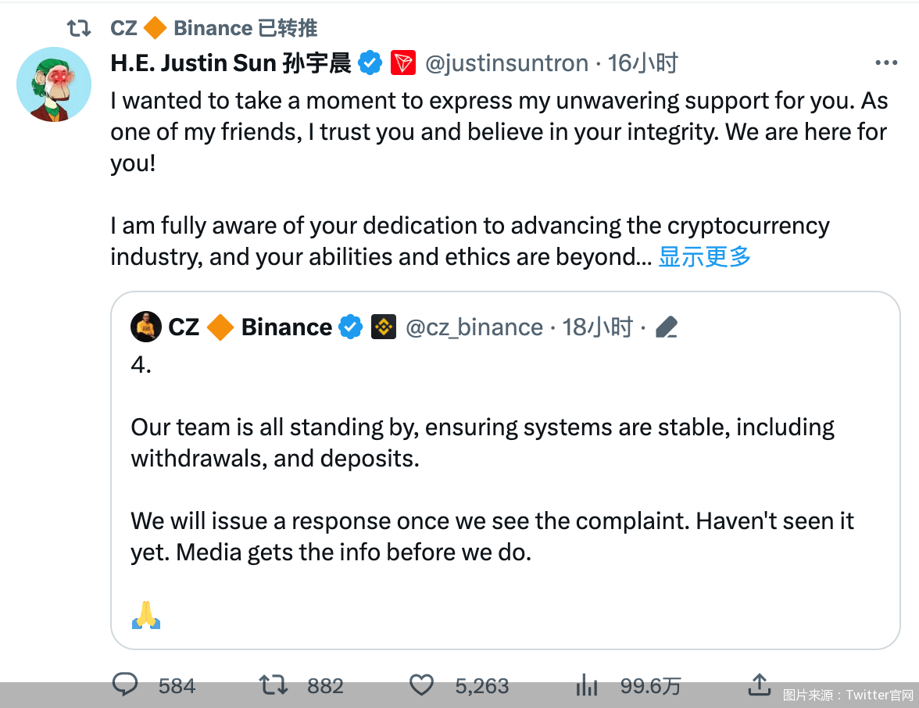Click the H.E. Justin Sun display name
The width and height of the screenshot is (919, 708).
[x=231, y=63]
